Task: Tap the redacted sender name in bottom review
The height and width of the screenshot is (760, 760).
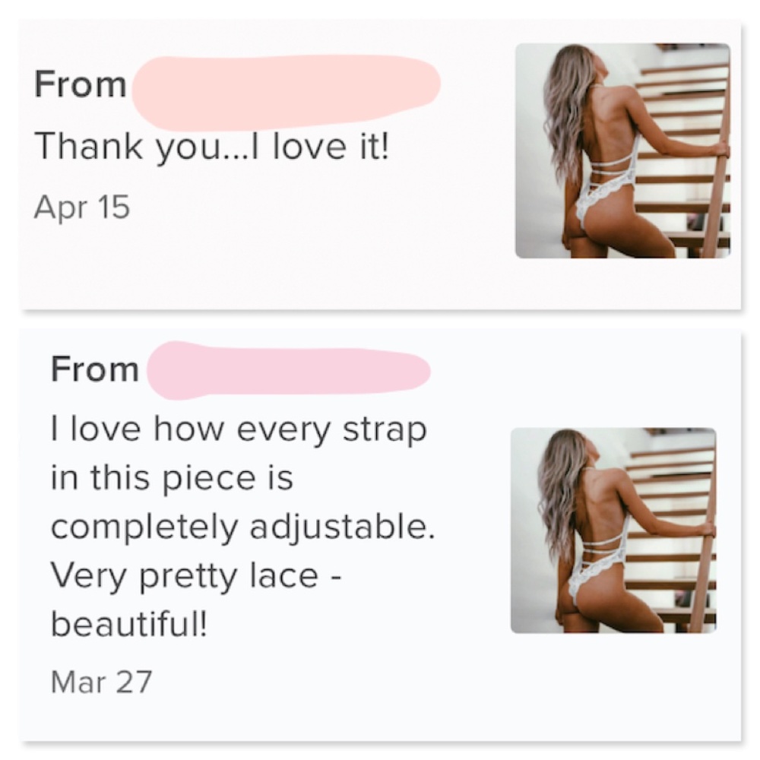Action: point(289,369)
